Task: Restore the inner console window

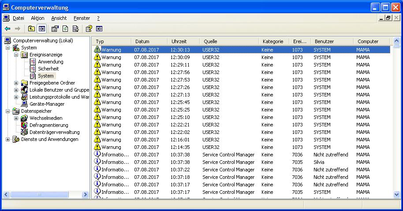Action: [x=388, y=18]
